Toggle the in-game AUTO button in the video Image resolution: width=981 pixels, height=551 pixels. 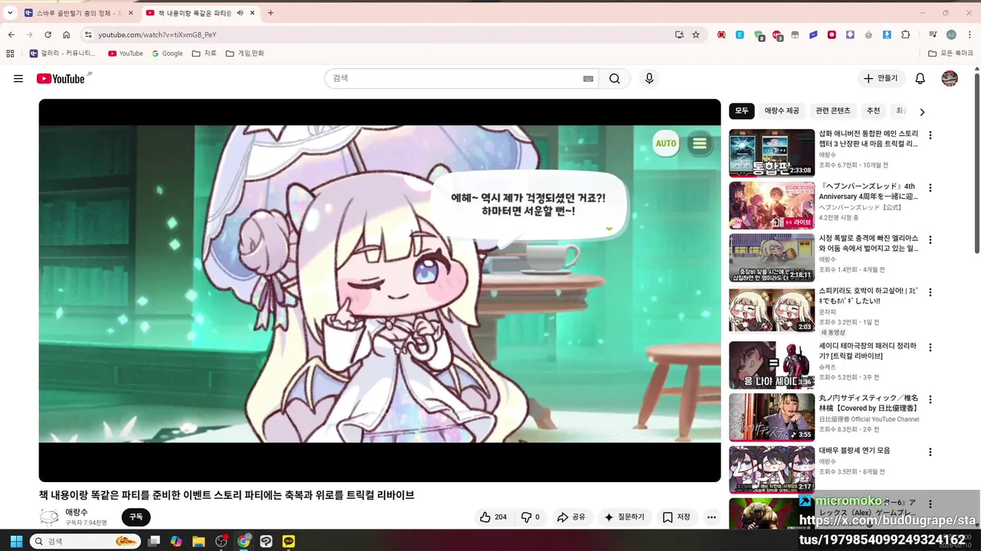point(666,143)
